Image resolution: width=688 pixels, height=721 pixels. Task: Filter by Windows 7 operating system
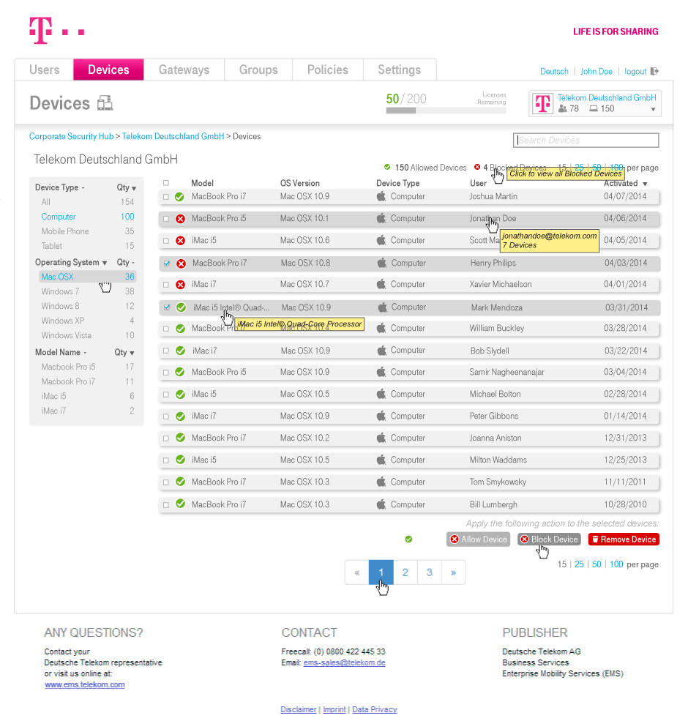(60, 291)
